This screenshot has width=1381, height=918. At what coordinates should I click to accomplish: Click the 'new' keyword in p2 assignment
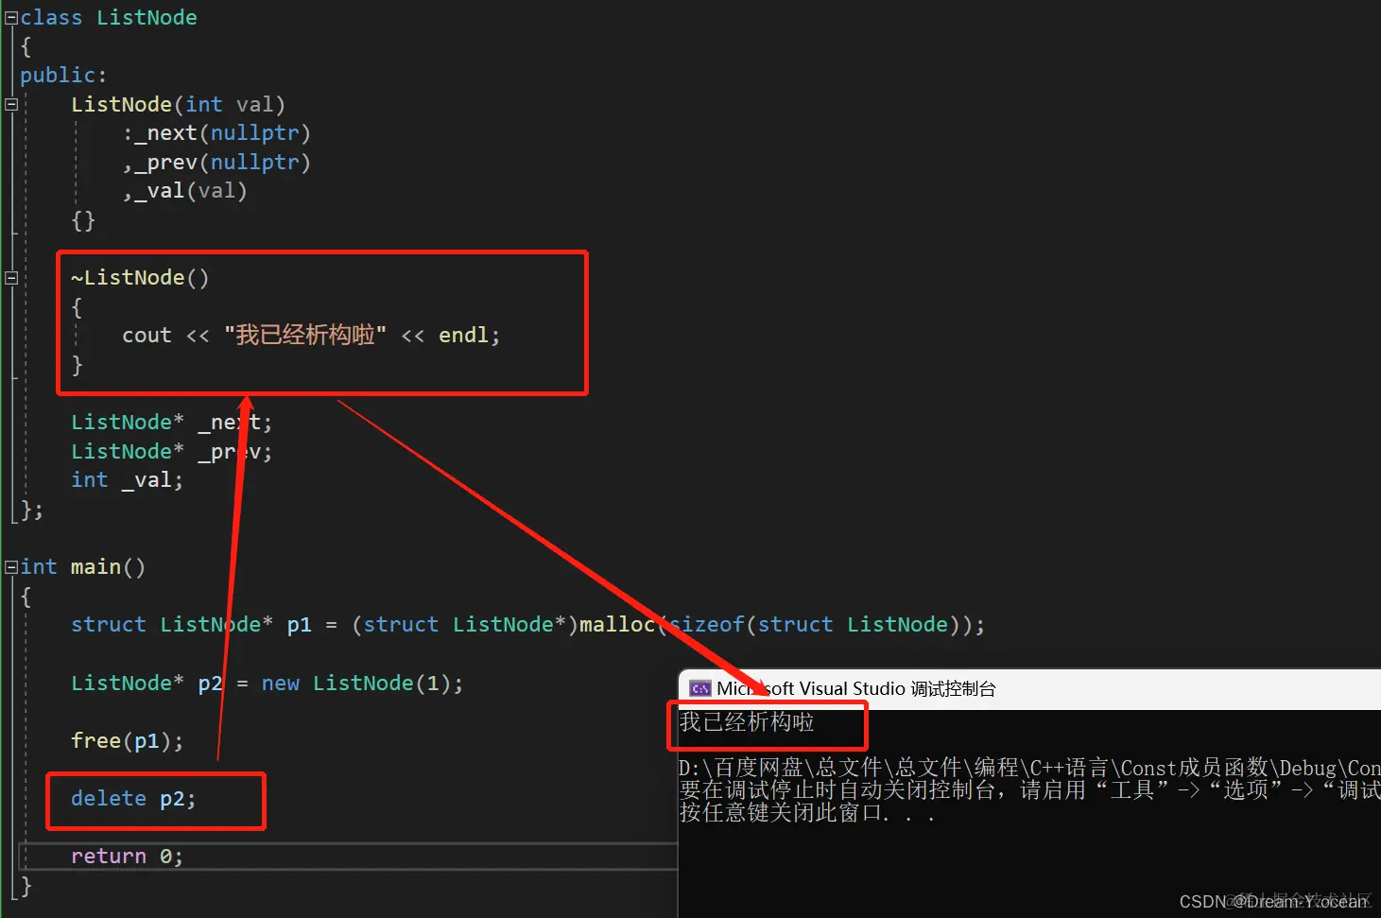click(x=281, y=684)
